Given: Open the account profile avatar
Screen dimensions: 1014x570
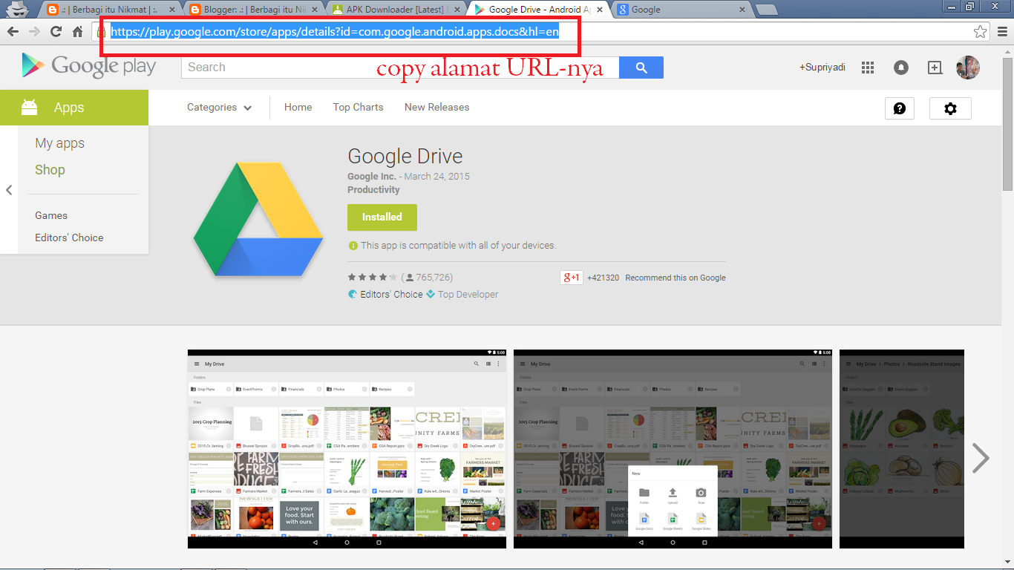Looking at the screenshot, I should point(968,68).
